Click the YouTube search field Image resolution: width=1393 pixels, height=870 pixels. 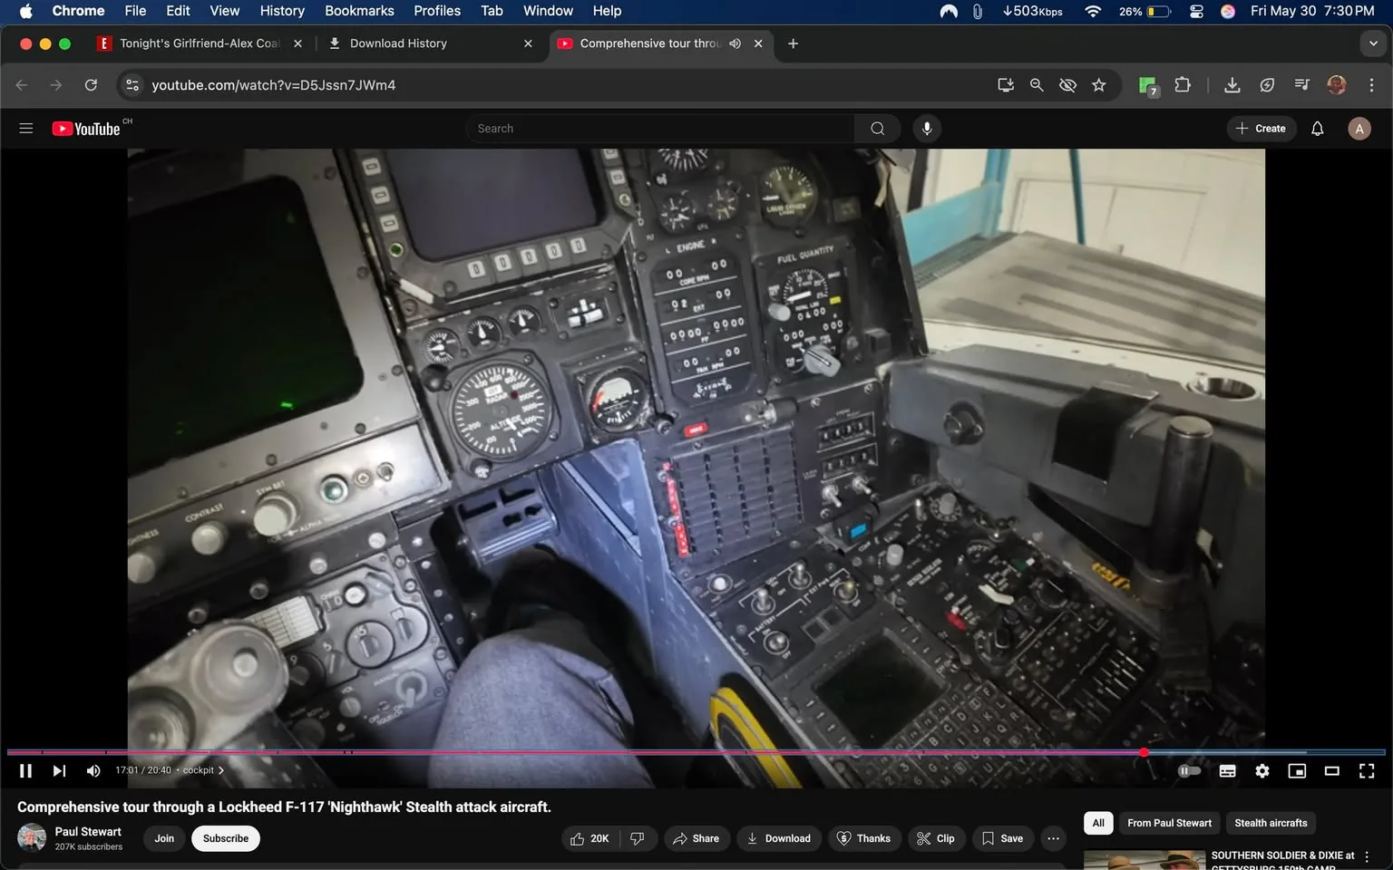click(x=659, y=128)
